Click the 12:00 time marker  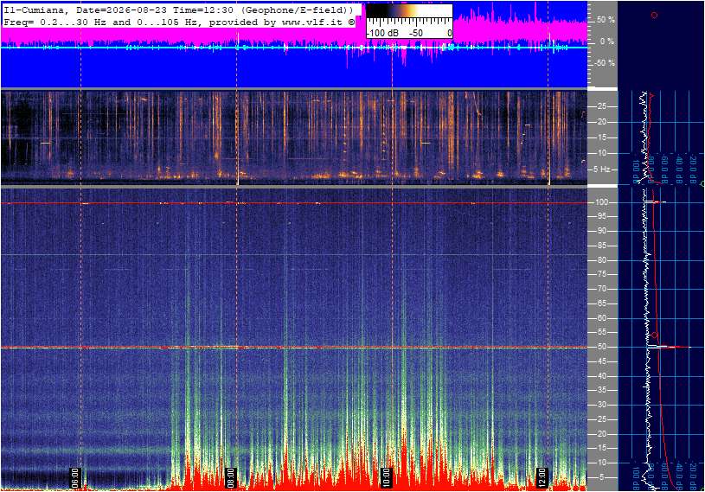[542, 477]
